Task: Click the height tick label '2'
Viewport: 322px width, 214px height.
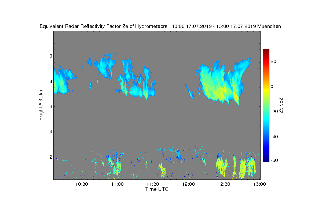Action: pos(50,157)
